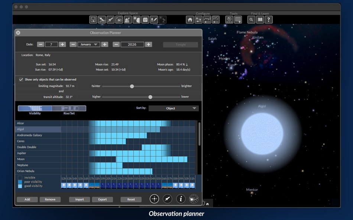Decrease the year with the minus button
The image size is (353, 220).
click(116, 44)
